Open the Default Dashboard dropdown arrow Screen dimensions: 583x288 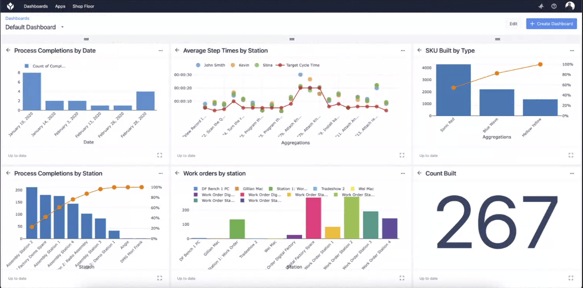(63, 27)
